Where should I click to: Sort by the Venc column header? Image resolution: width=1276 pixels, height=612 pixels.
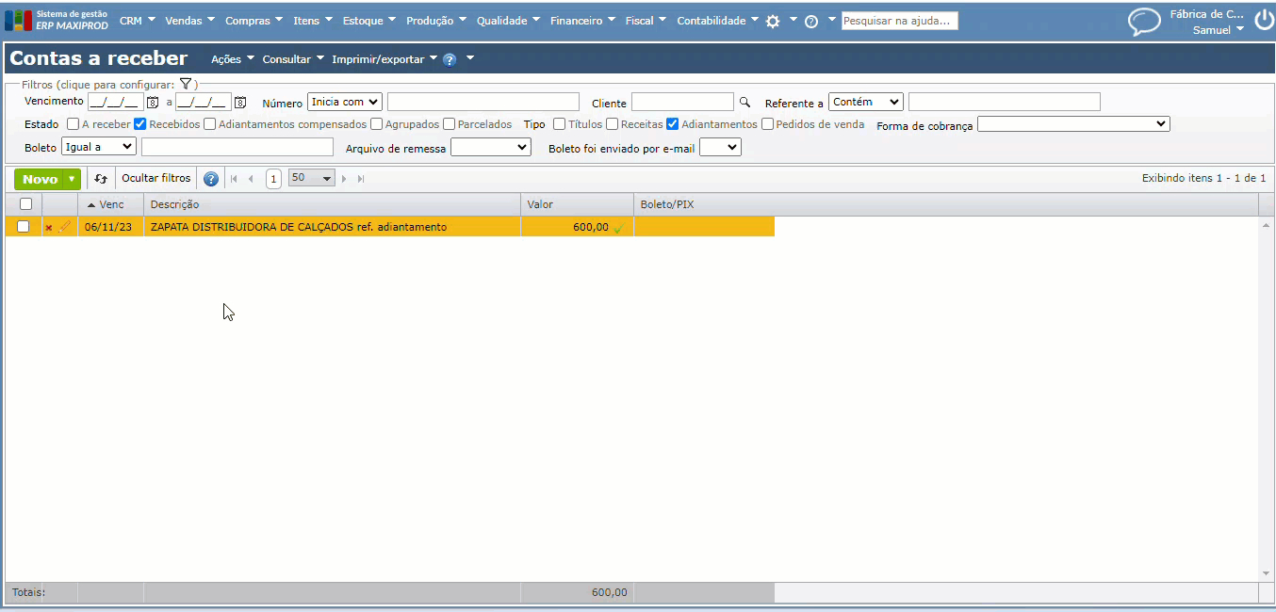point(111,204)
